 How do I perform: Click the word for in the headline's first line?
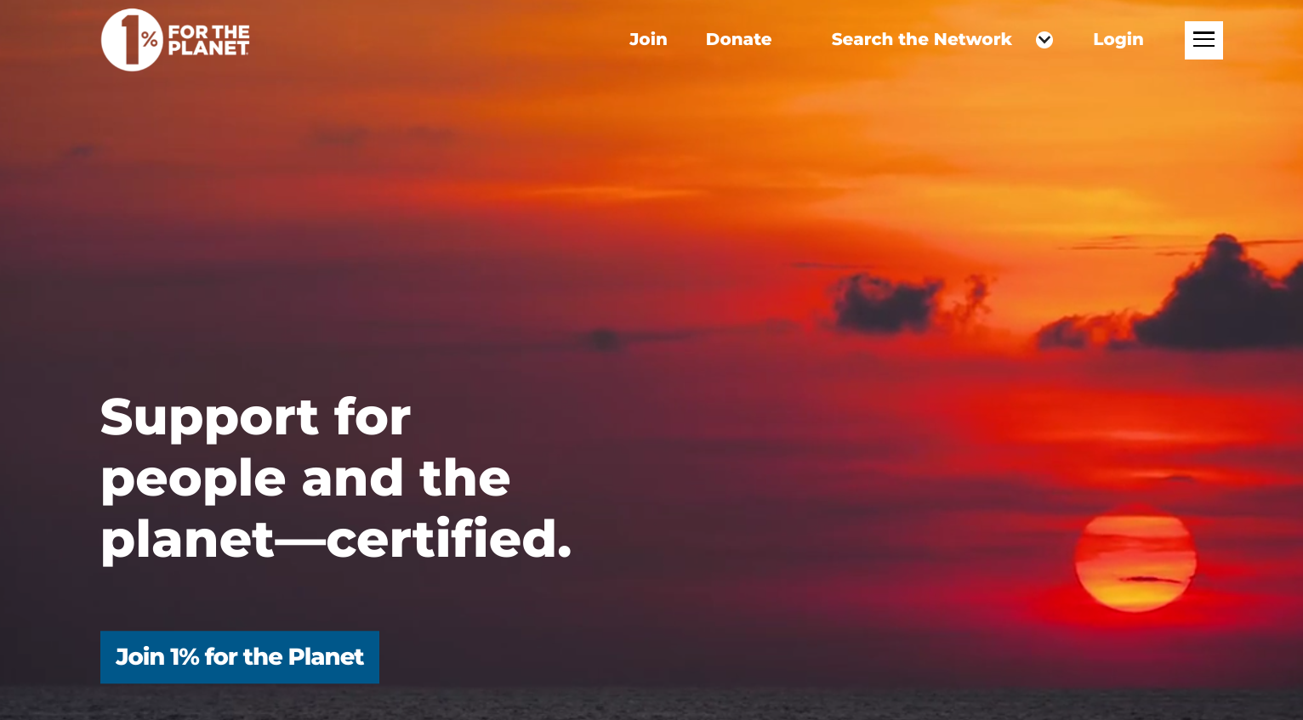point(373,417)
